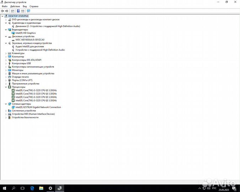Open the Файл menu

(x=5, y=6)
